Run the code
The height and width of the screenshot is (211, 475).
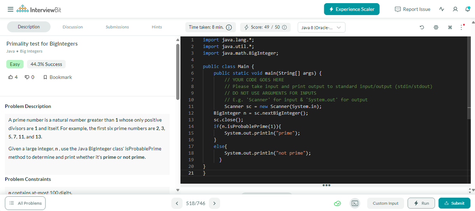tap(421, 203)
